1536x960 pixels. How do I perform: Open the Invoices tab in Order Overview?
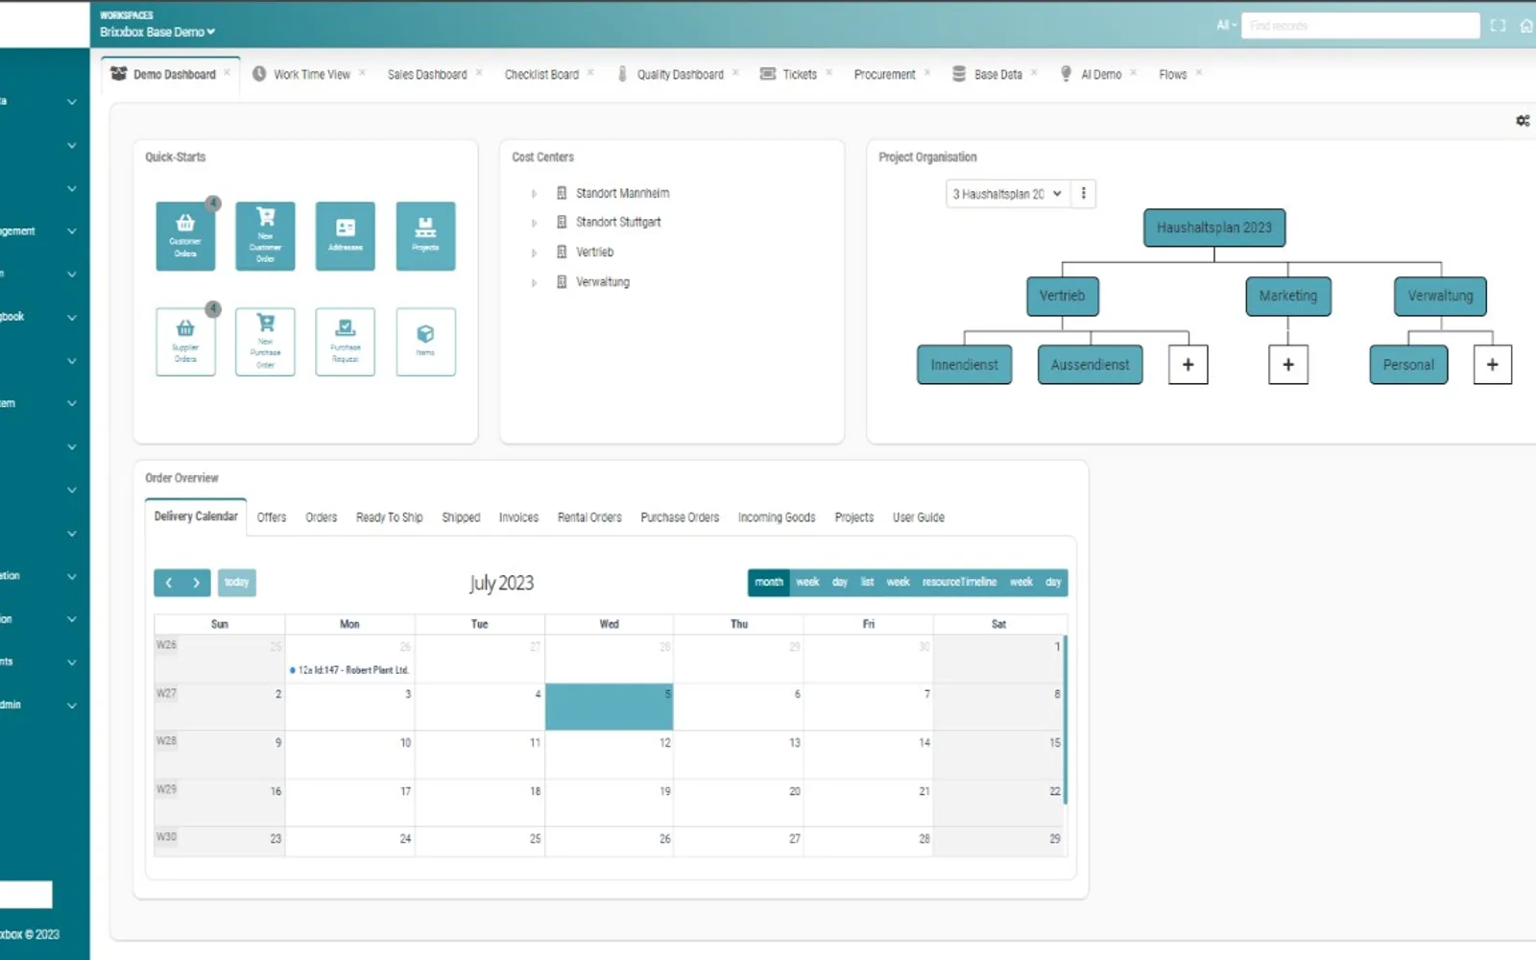coord(518,517)
